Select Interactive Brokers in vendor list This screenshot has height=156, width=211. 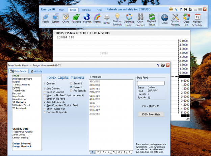[x=22, y=79]
